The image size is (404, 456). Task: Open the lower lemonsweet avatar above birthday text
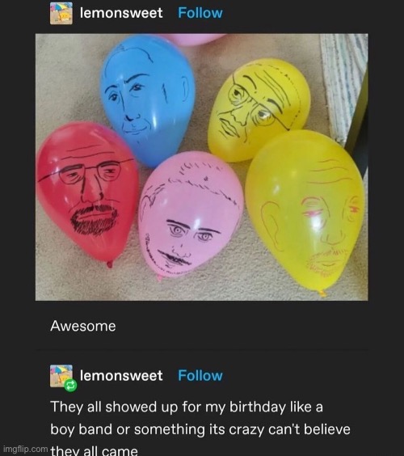point(61,376)
